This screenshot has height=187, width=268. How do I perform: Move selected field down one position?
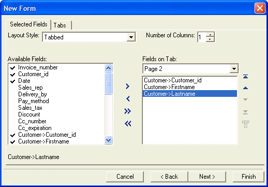point(245,99)
